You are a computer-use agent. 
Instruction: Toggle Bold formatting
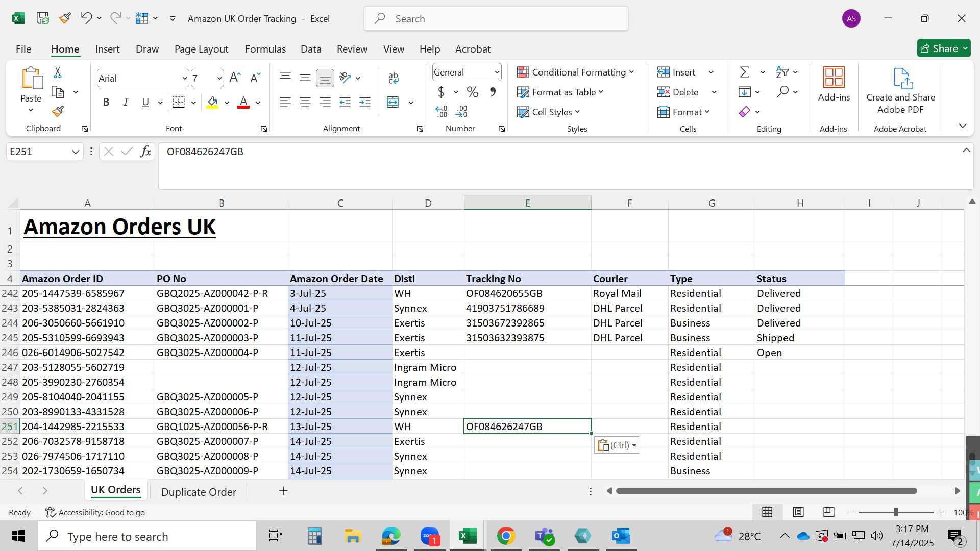(106, 102)
